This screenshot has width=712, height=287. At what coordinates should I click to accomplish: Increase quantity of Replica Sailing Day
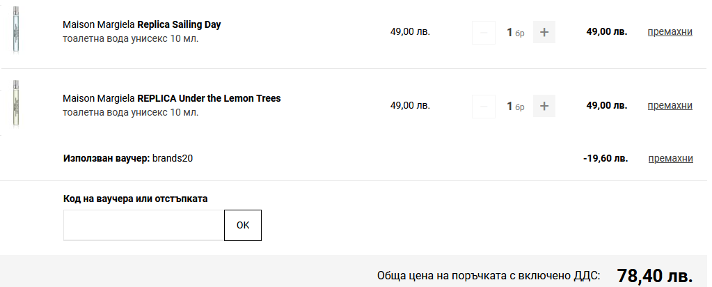tap(544, 32)
